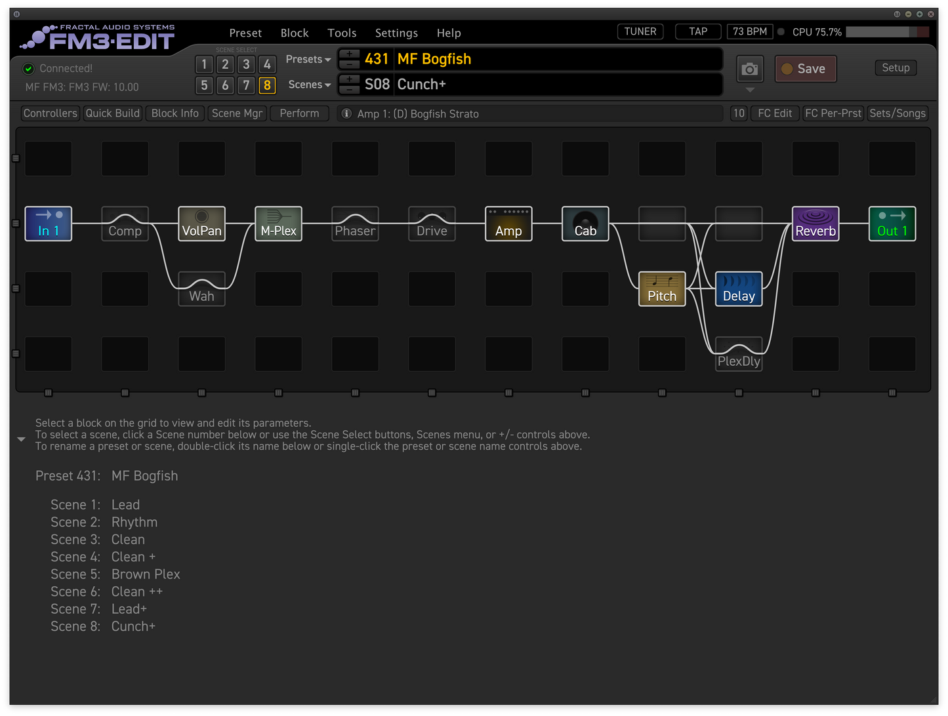Take a snapshot with the camera icon

(x=750, y=68)
